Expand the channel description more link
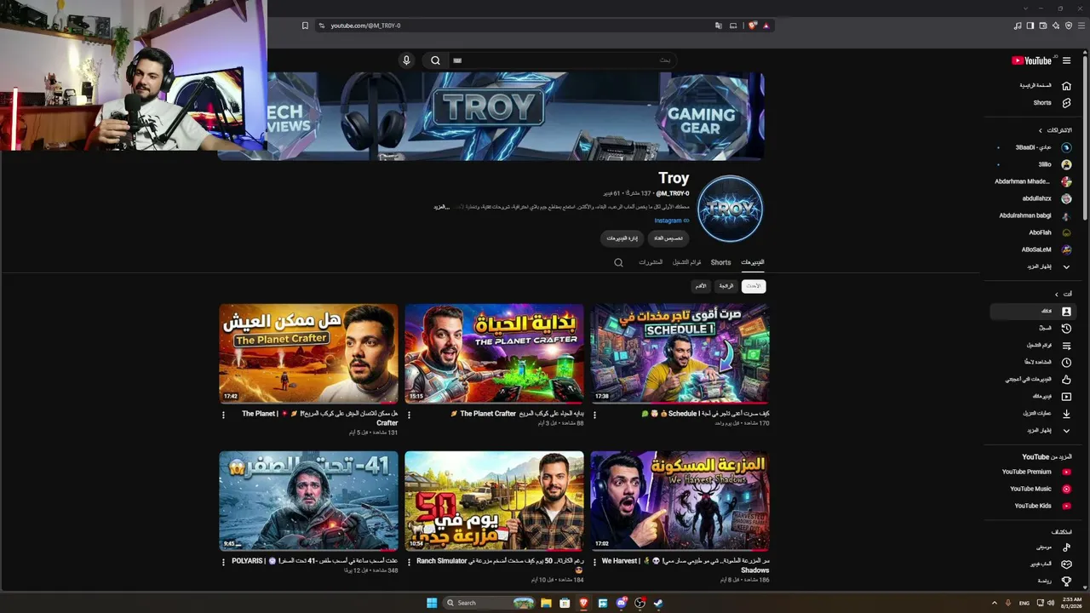Screen dimensions: 1090x613 (441, 207)
